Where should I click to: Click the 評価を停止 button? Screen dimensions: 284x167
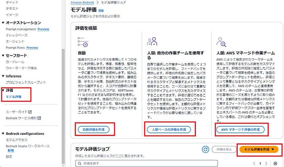point(224,149)
